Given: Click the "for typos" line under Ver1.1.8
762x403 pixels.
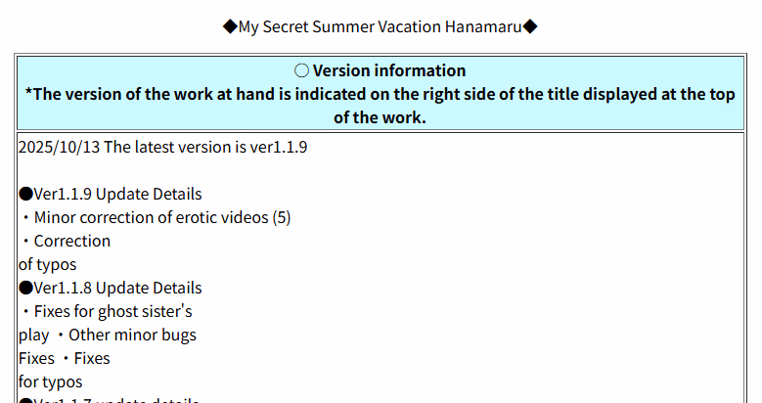Looking at the screenshot, I should click(51, 381).
